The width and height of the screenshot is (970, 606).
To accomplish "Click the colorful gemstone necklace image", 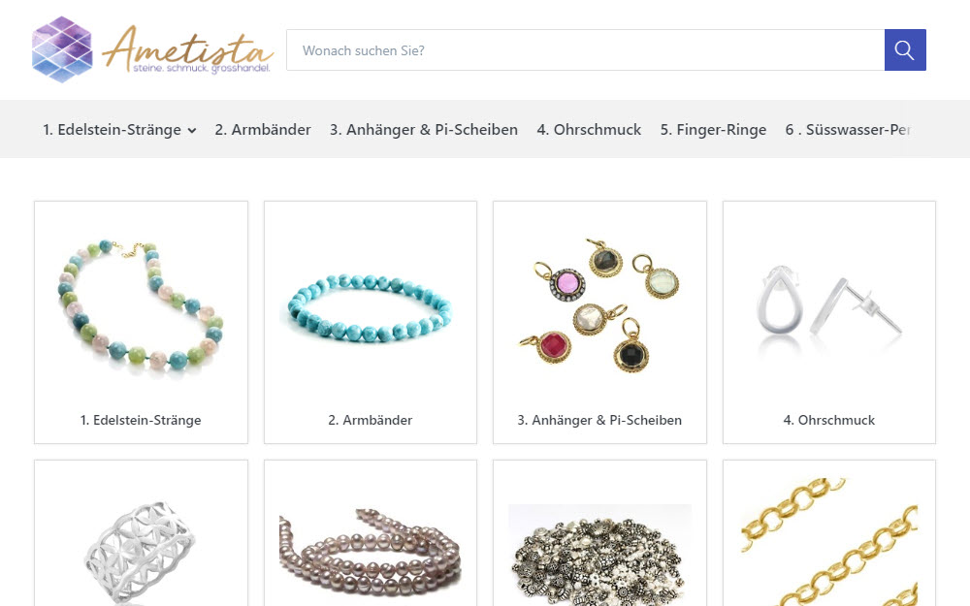I will 141,305.
